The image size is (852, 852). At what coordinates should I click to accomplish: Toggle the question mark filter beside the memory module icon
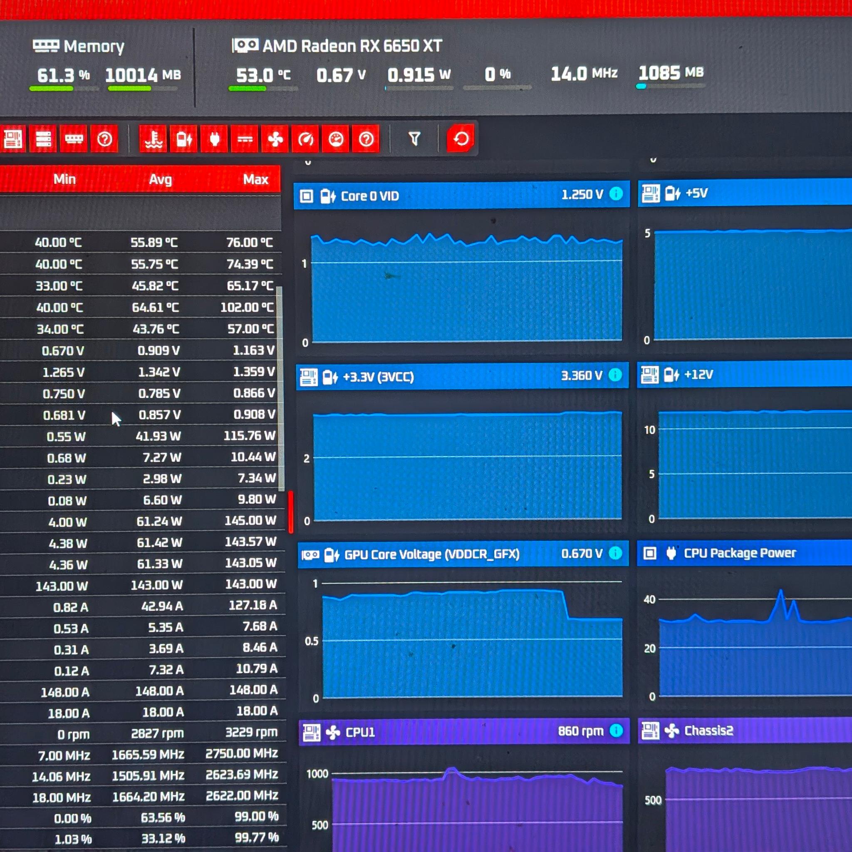coord(104,139)
